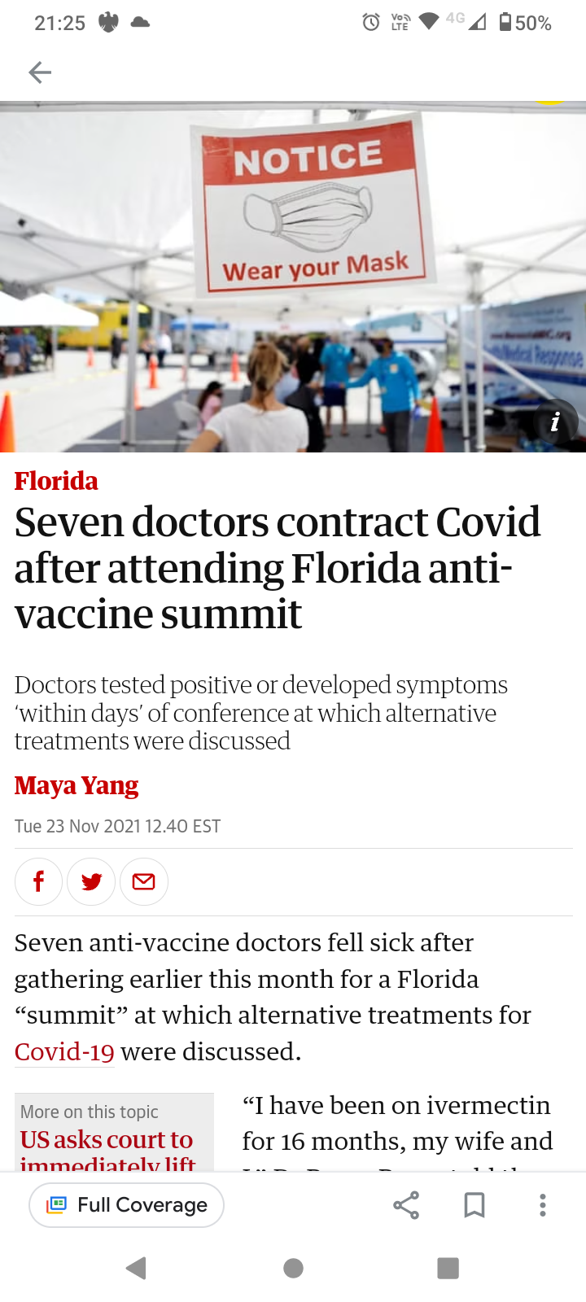Navigate back with the top-left arrow
Image resolution: width=586 pixels, height=1302 pixels.
39,72
